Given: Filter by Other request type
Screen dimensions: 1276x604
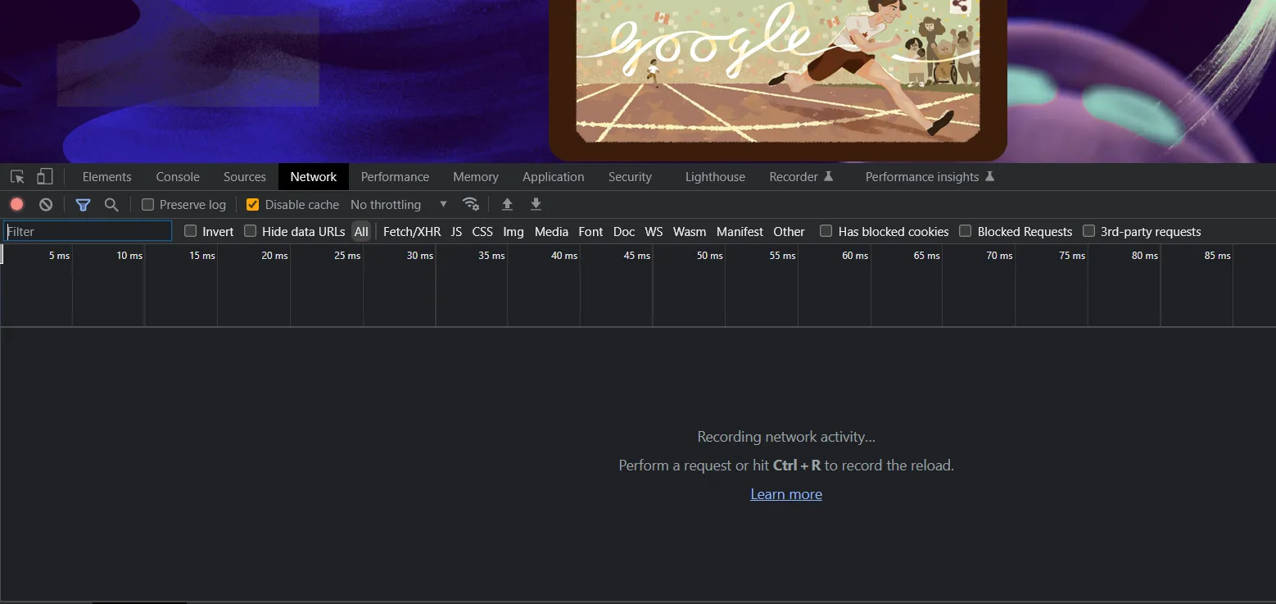Looking at the screenshot, I should [789, 232].
